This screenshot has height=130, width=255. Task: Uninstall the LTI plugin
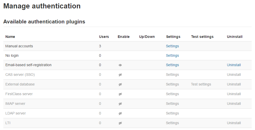coord(234,123)
